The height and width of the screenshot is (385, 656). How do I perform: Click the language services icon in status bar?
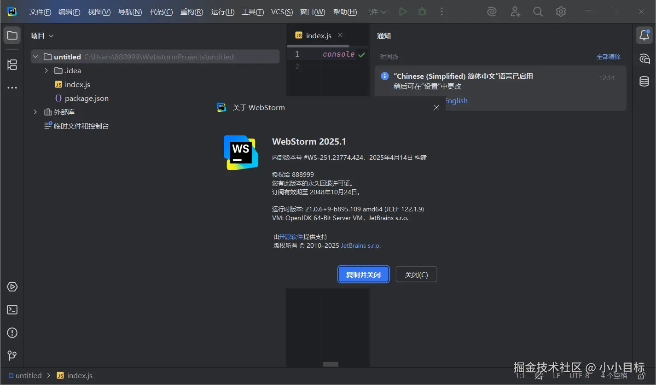[539, 376]
